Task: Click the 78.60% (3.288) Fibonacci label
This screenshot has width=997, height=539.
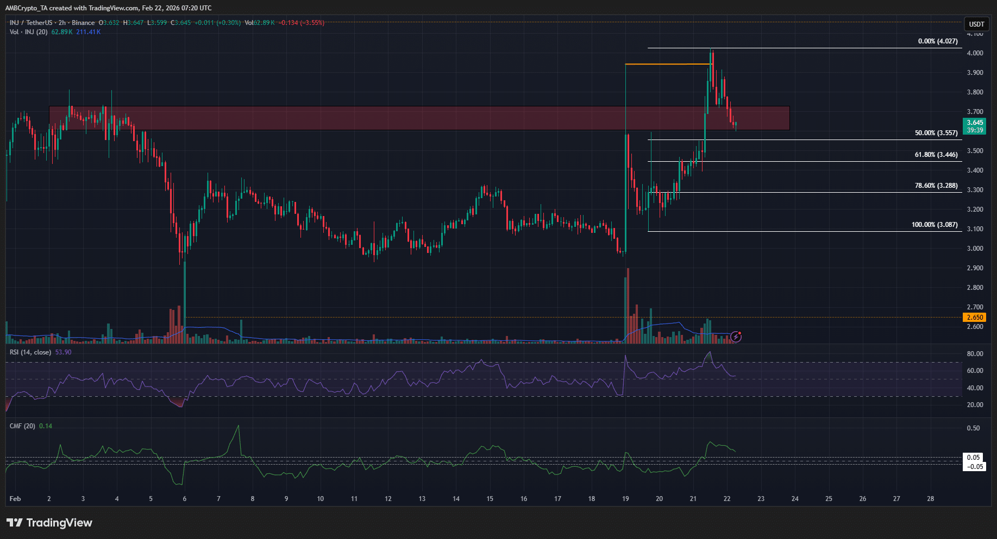Action: point(937,185)
